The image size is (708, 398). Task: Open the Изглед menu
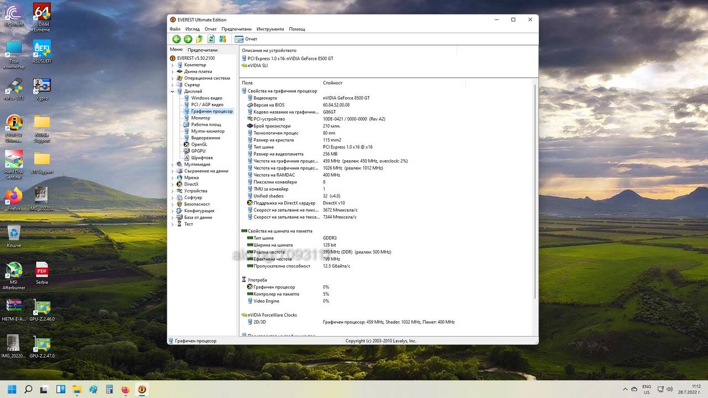[x=192, y=29]
